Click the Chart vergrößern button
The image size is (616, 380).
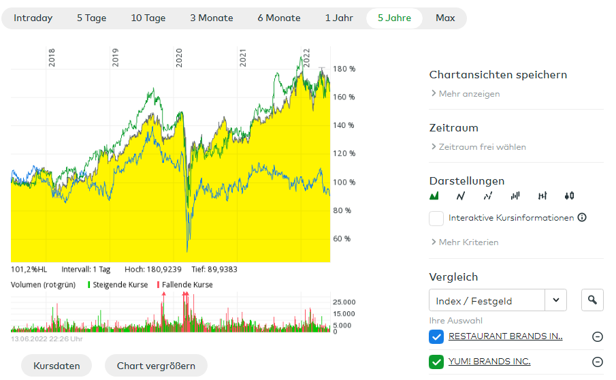pos(156,366)
